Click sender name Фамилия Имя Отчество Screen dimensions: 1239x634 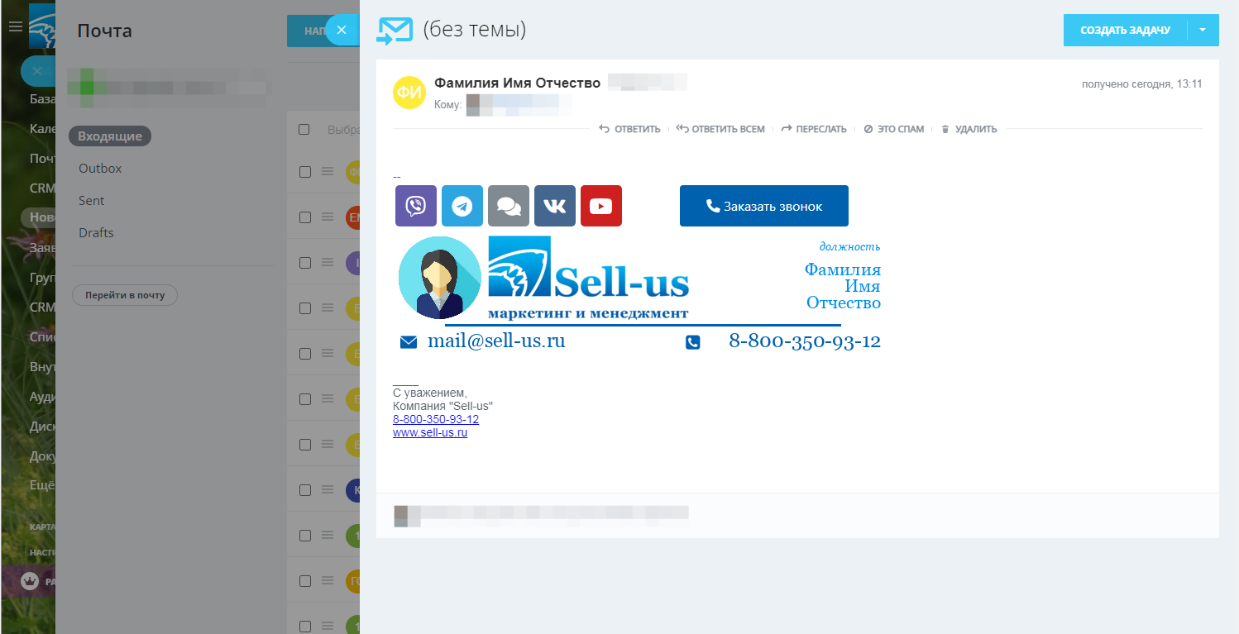[517, 83]
